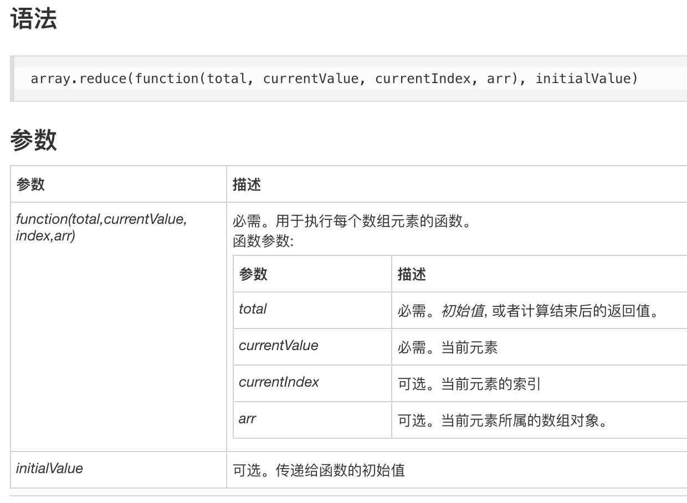This screenshot has height=503, width=687.
Task: Click the array.reduce syntax code block
Action: click(334, 79)
